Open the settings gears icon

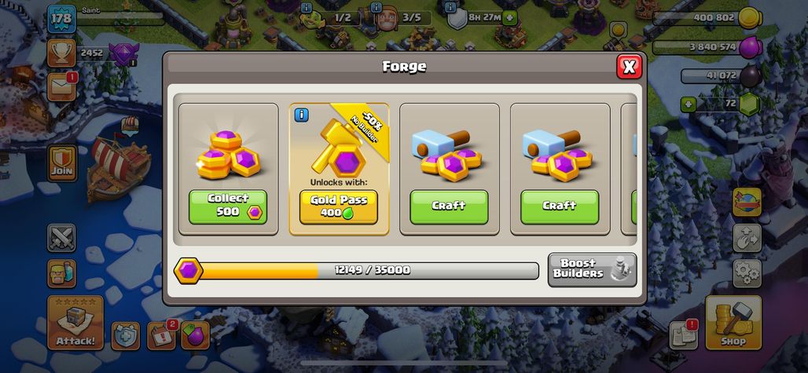[747, 273]
